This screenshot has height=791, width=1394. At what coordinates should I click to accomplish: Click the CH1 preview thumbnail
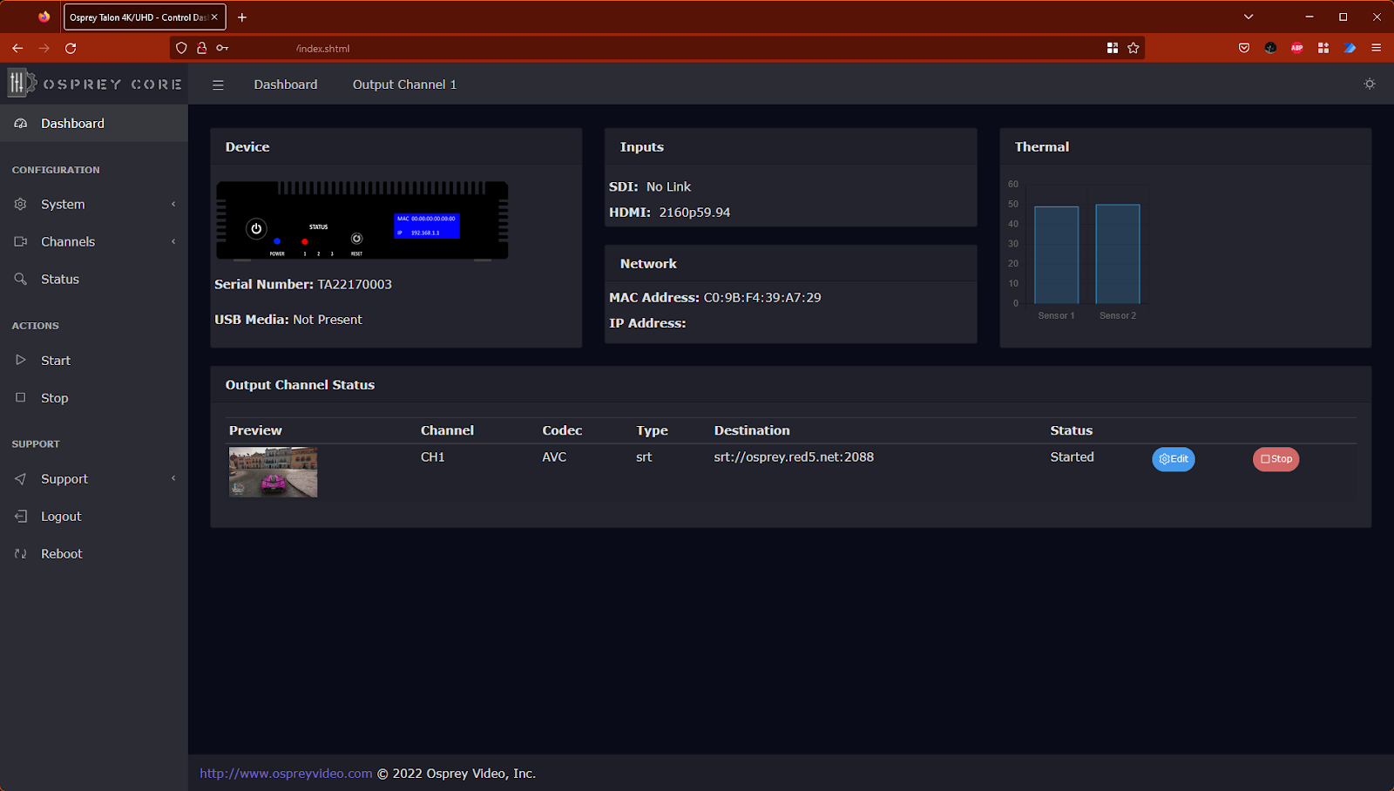click(273, 472)
